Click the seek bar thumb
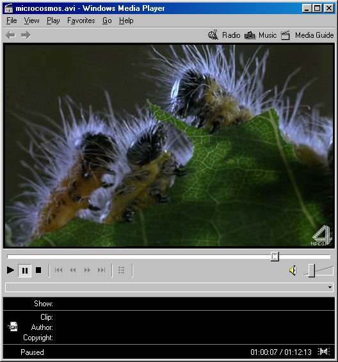This screenshot has width=338, height=362. click(275, 256)
